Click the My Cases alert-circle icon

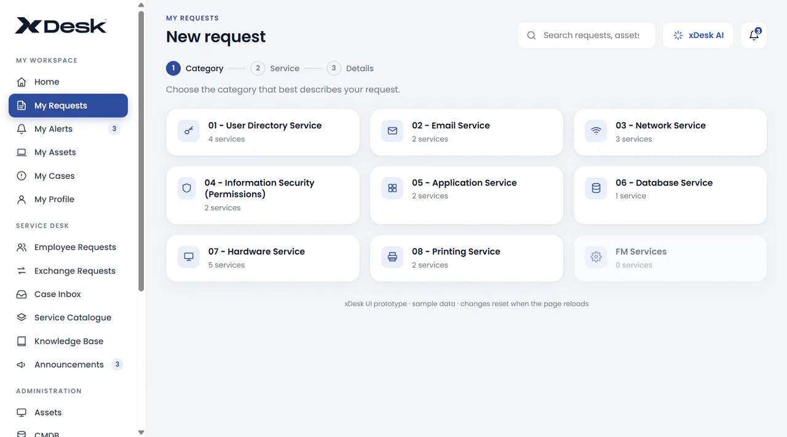click(x=22, y=176)
